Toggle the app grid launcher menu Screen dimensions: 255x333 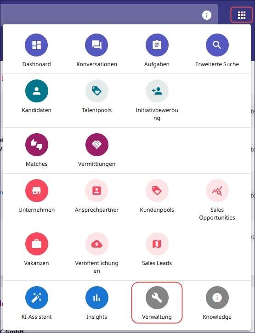pos(242,15)
